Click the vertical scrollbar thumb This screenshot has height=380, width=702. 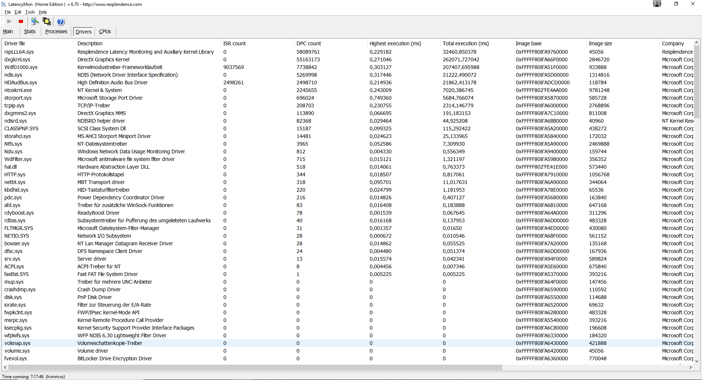click(x=697, y=82)
